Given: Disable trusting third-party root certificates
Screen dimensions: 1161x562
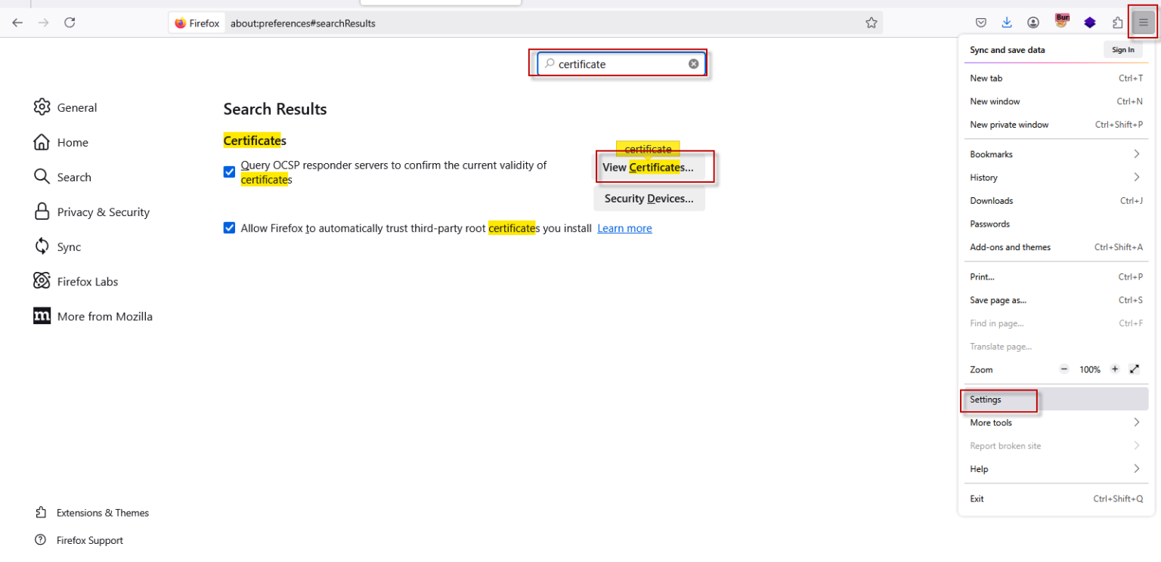Looking at the screenshot, I should pos(229,227).
